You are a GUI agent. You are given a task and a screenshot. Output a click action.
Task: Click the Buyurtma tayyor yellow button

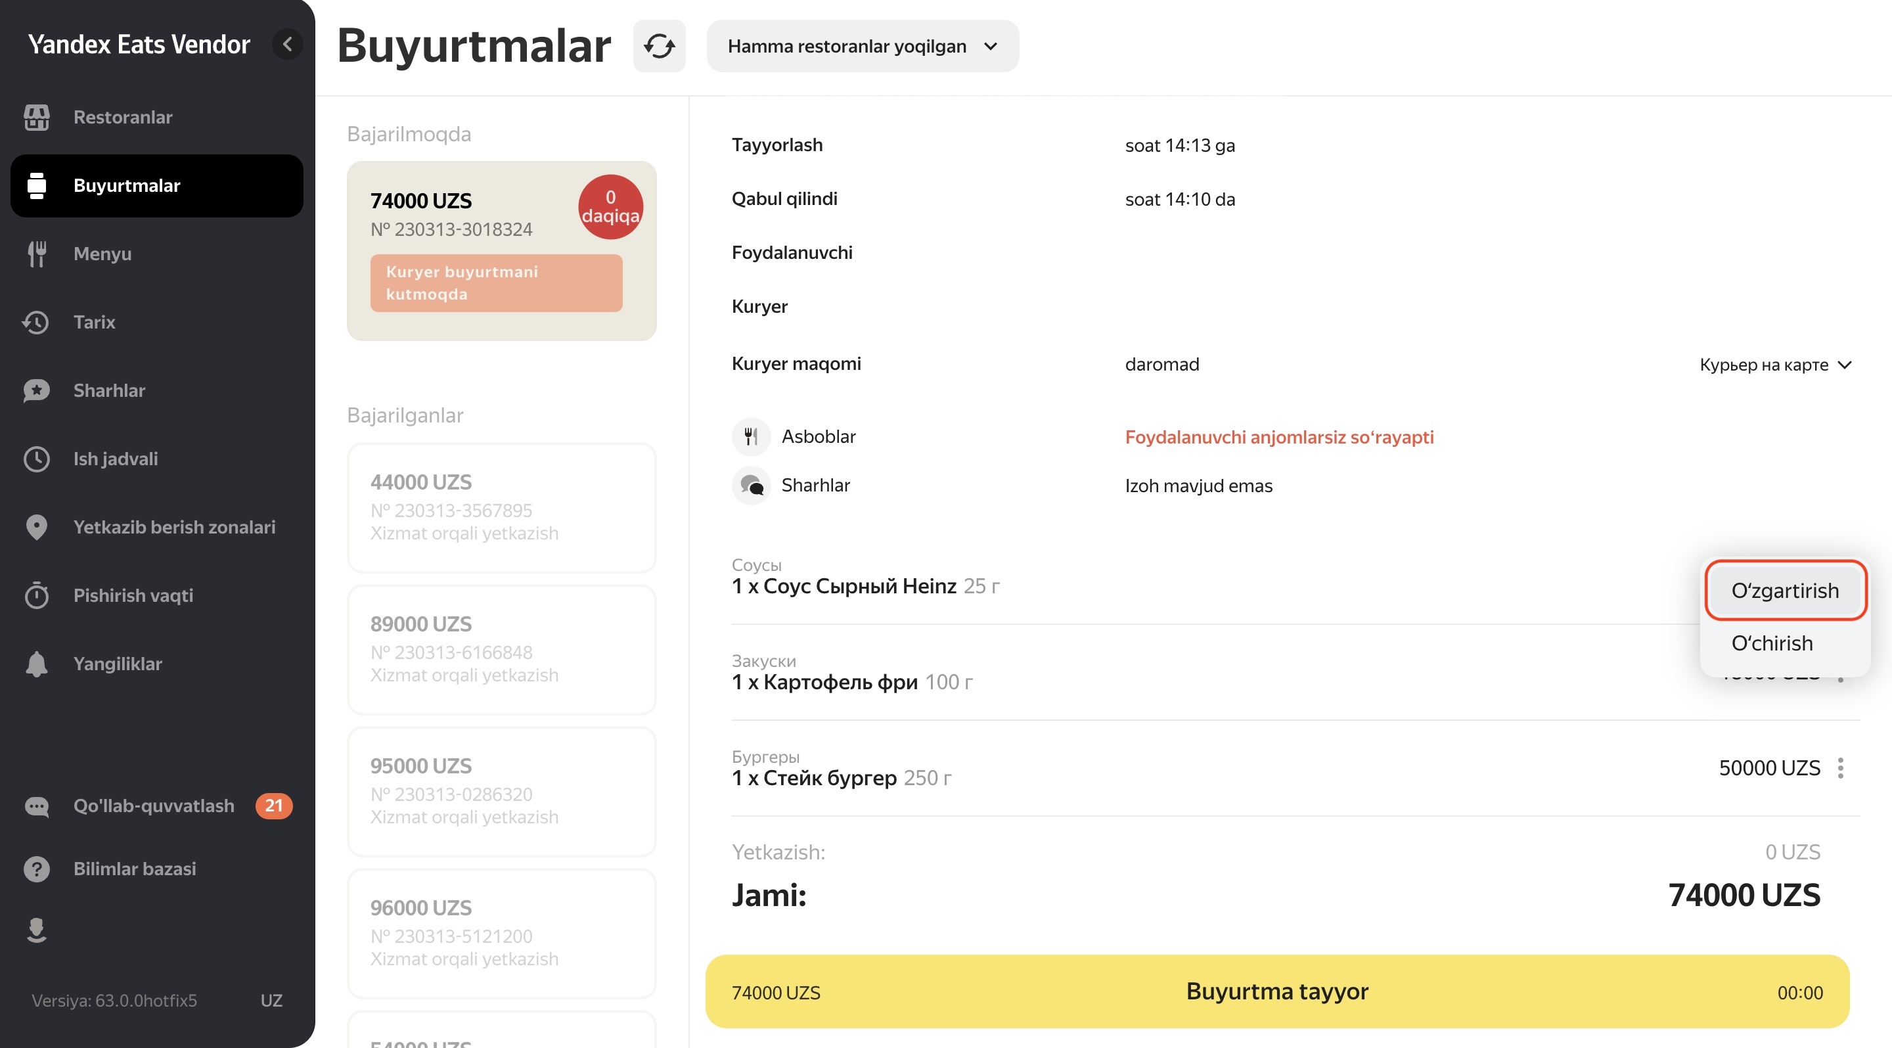pos(1277,991)
